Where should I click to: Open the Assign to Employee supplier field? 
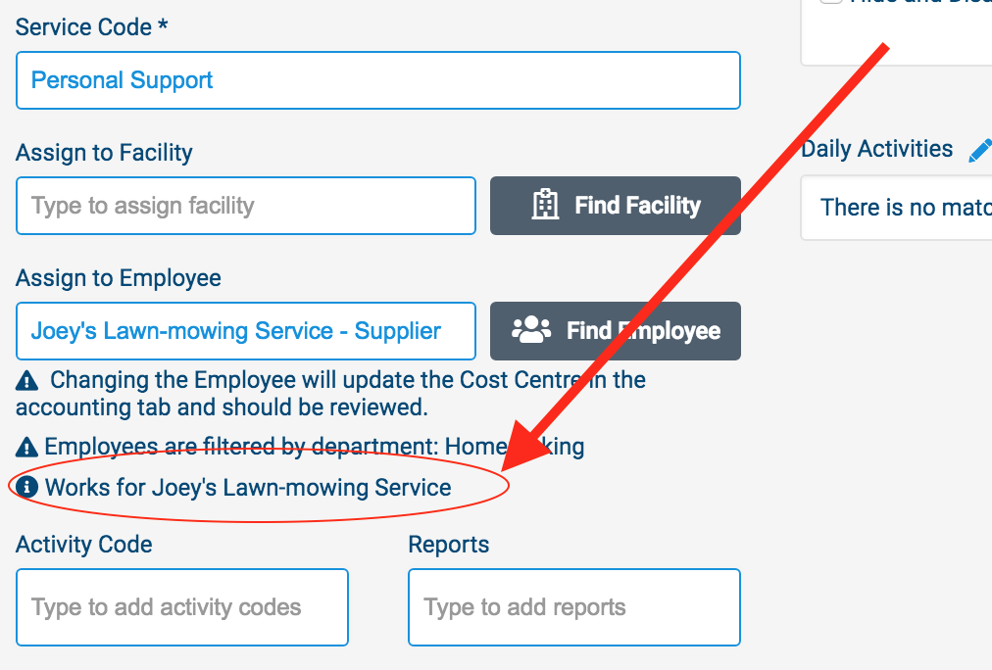[x=245, y=331]
